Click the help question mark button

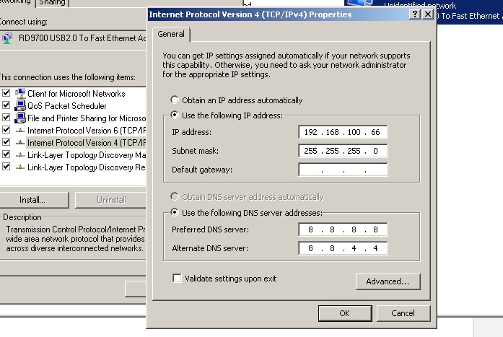[x=415, y=14]
